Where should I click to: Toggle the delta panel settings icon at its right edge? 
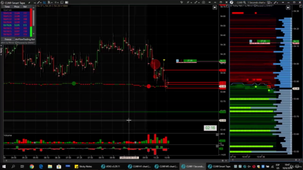pyautogui.click(x=217, y=146)
